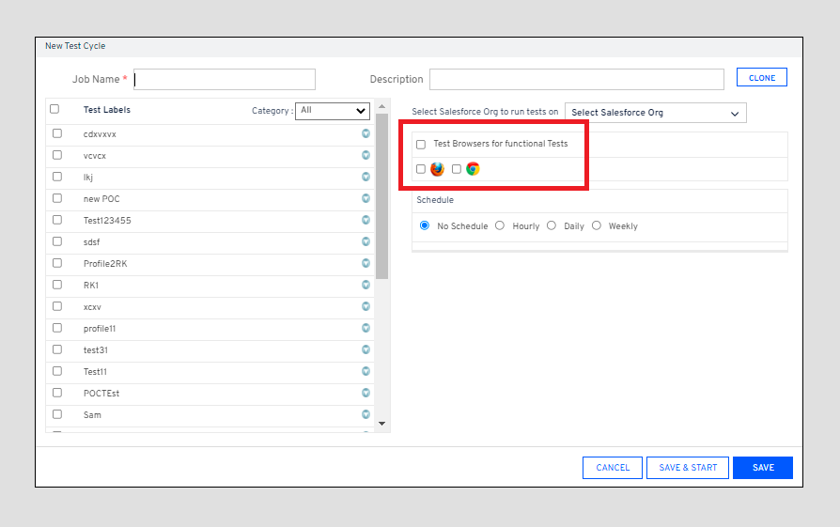Screen dimensions: 840x527
Task: Choose the Weekly schedule option
Action: pyautogui.click(x=597, y=225)
